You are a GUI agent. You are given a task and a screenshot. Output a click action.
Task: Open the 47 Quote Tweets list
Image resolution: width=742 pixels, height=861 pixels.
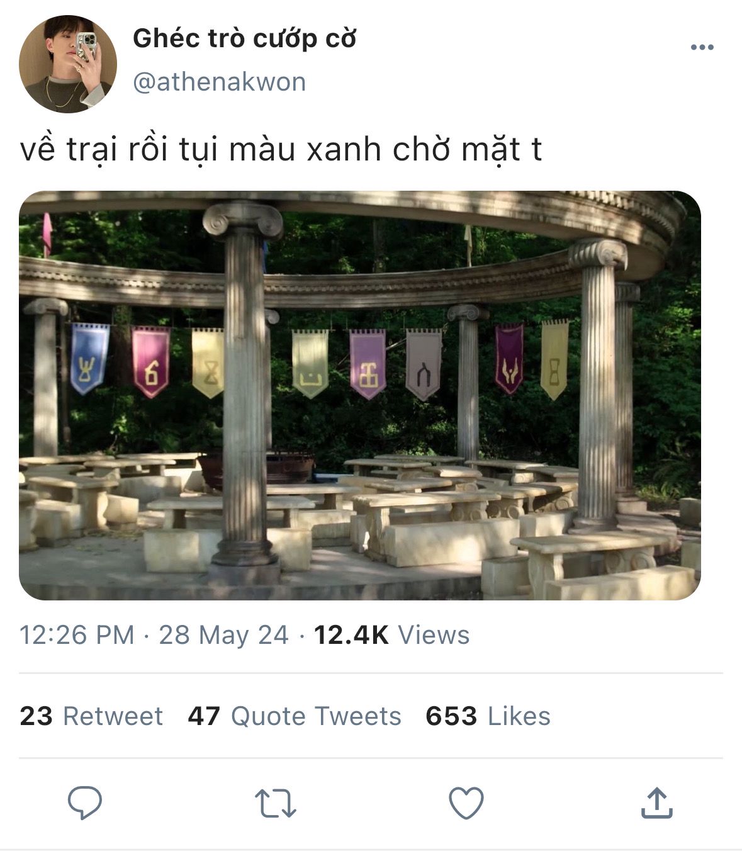pos(295,716)
